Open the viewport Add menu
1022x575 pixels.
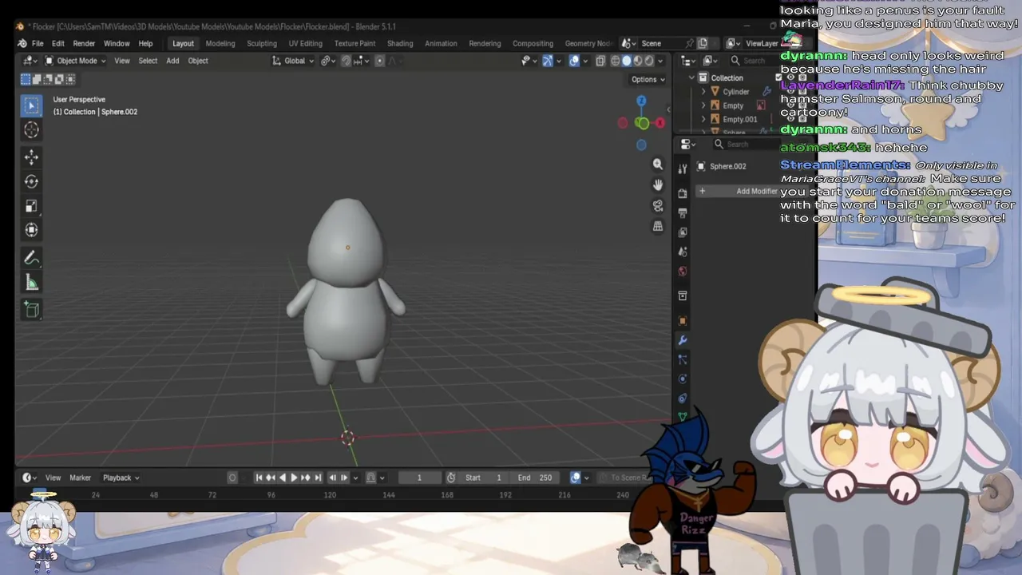pos(172,61)
